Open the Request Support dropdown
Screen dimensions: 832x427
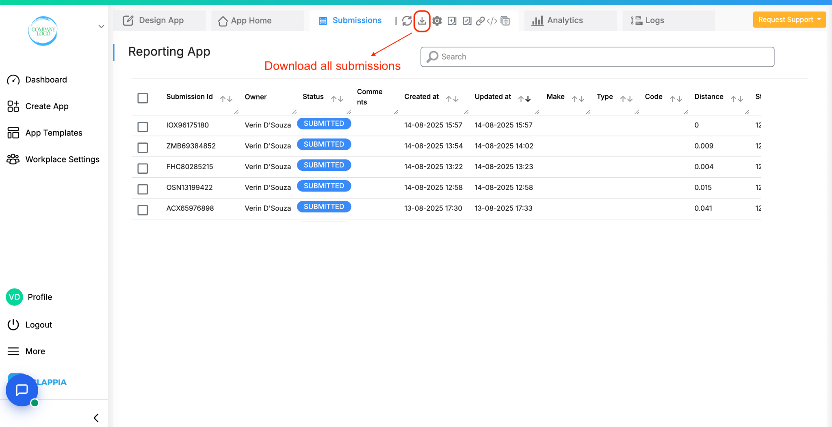click(x=789, y=20)
